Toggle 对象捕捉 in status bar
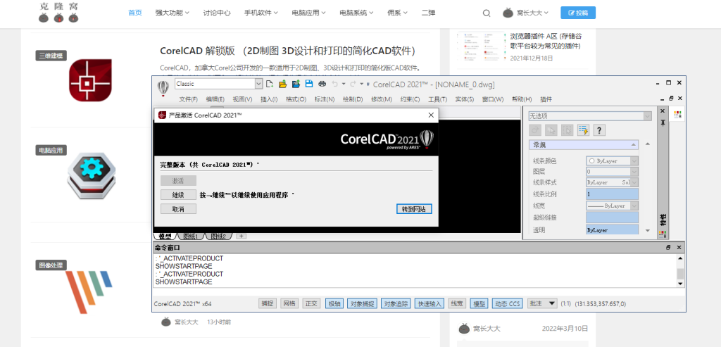The height and width of the screenshot is (347, 721). 363,303
